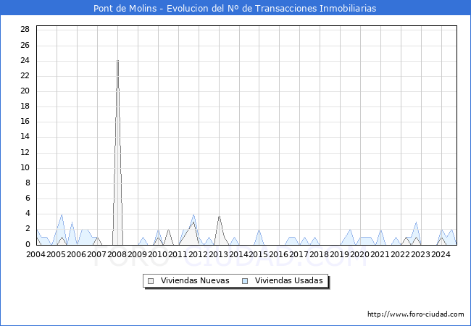Viewport: 471px width, 326px height.
Task: Click the 2012 x-axis label
Action: [198, 254]
